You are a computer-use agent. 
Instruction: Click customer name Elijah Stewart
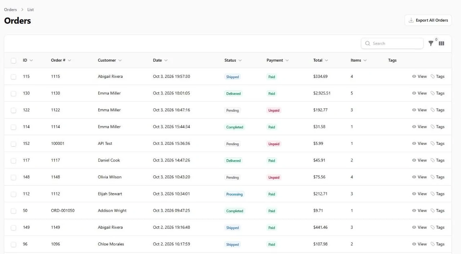coord(110,194)
